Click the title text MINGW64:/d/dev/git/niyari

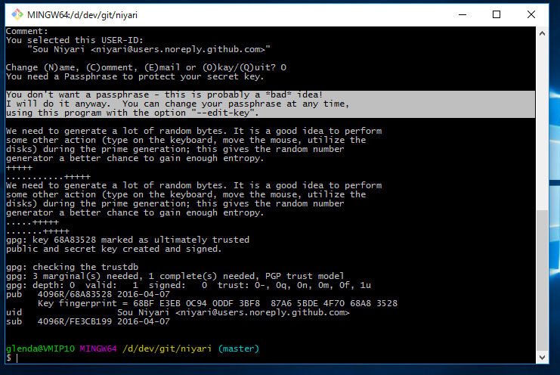coord(82,15)
